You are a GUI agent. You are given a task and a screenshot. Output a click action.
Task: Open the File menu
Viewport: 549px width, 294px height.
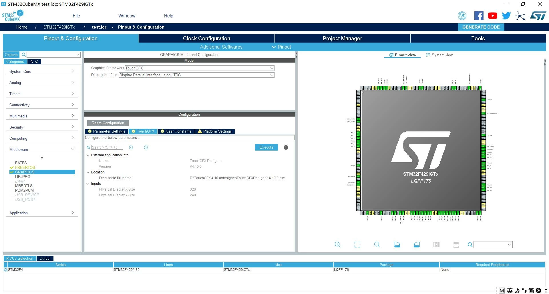click(76, 16)
